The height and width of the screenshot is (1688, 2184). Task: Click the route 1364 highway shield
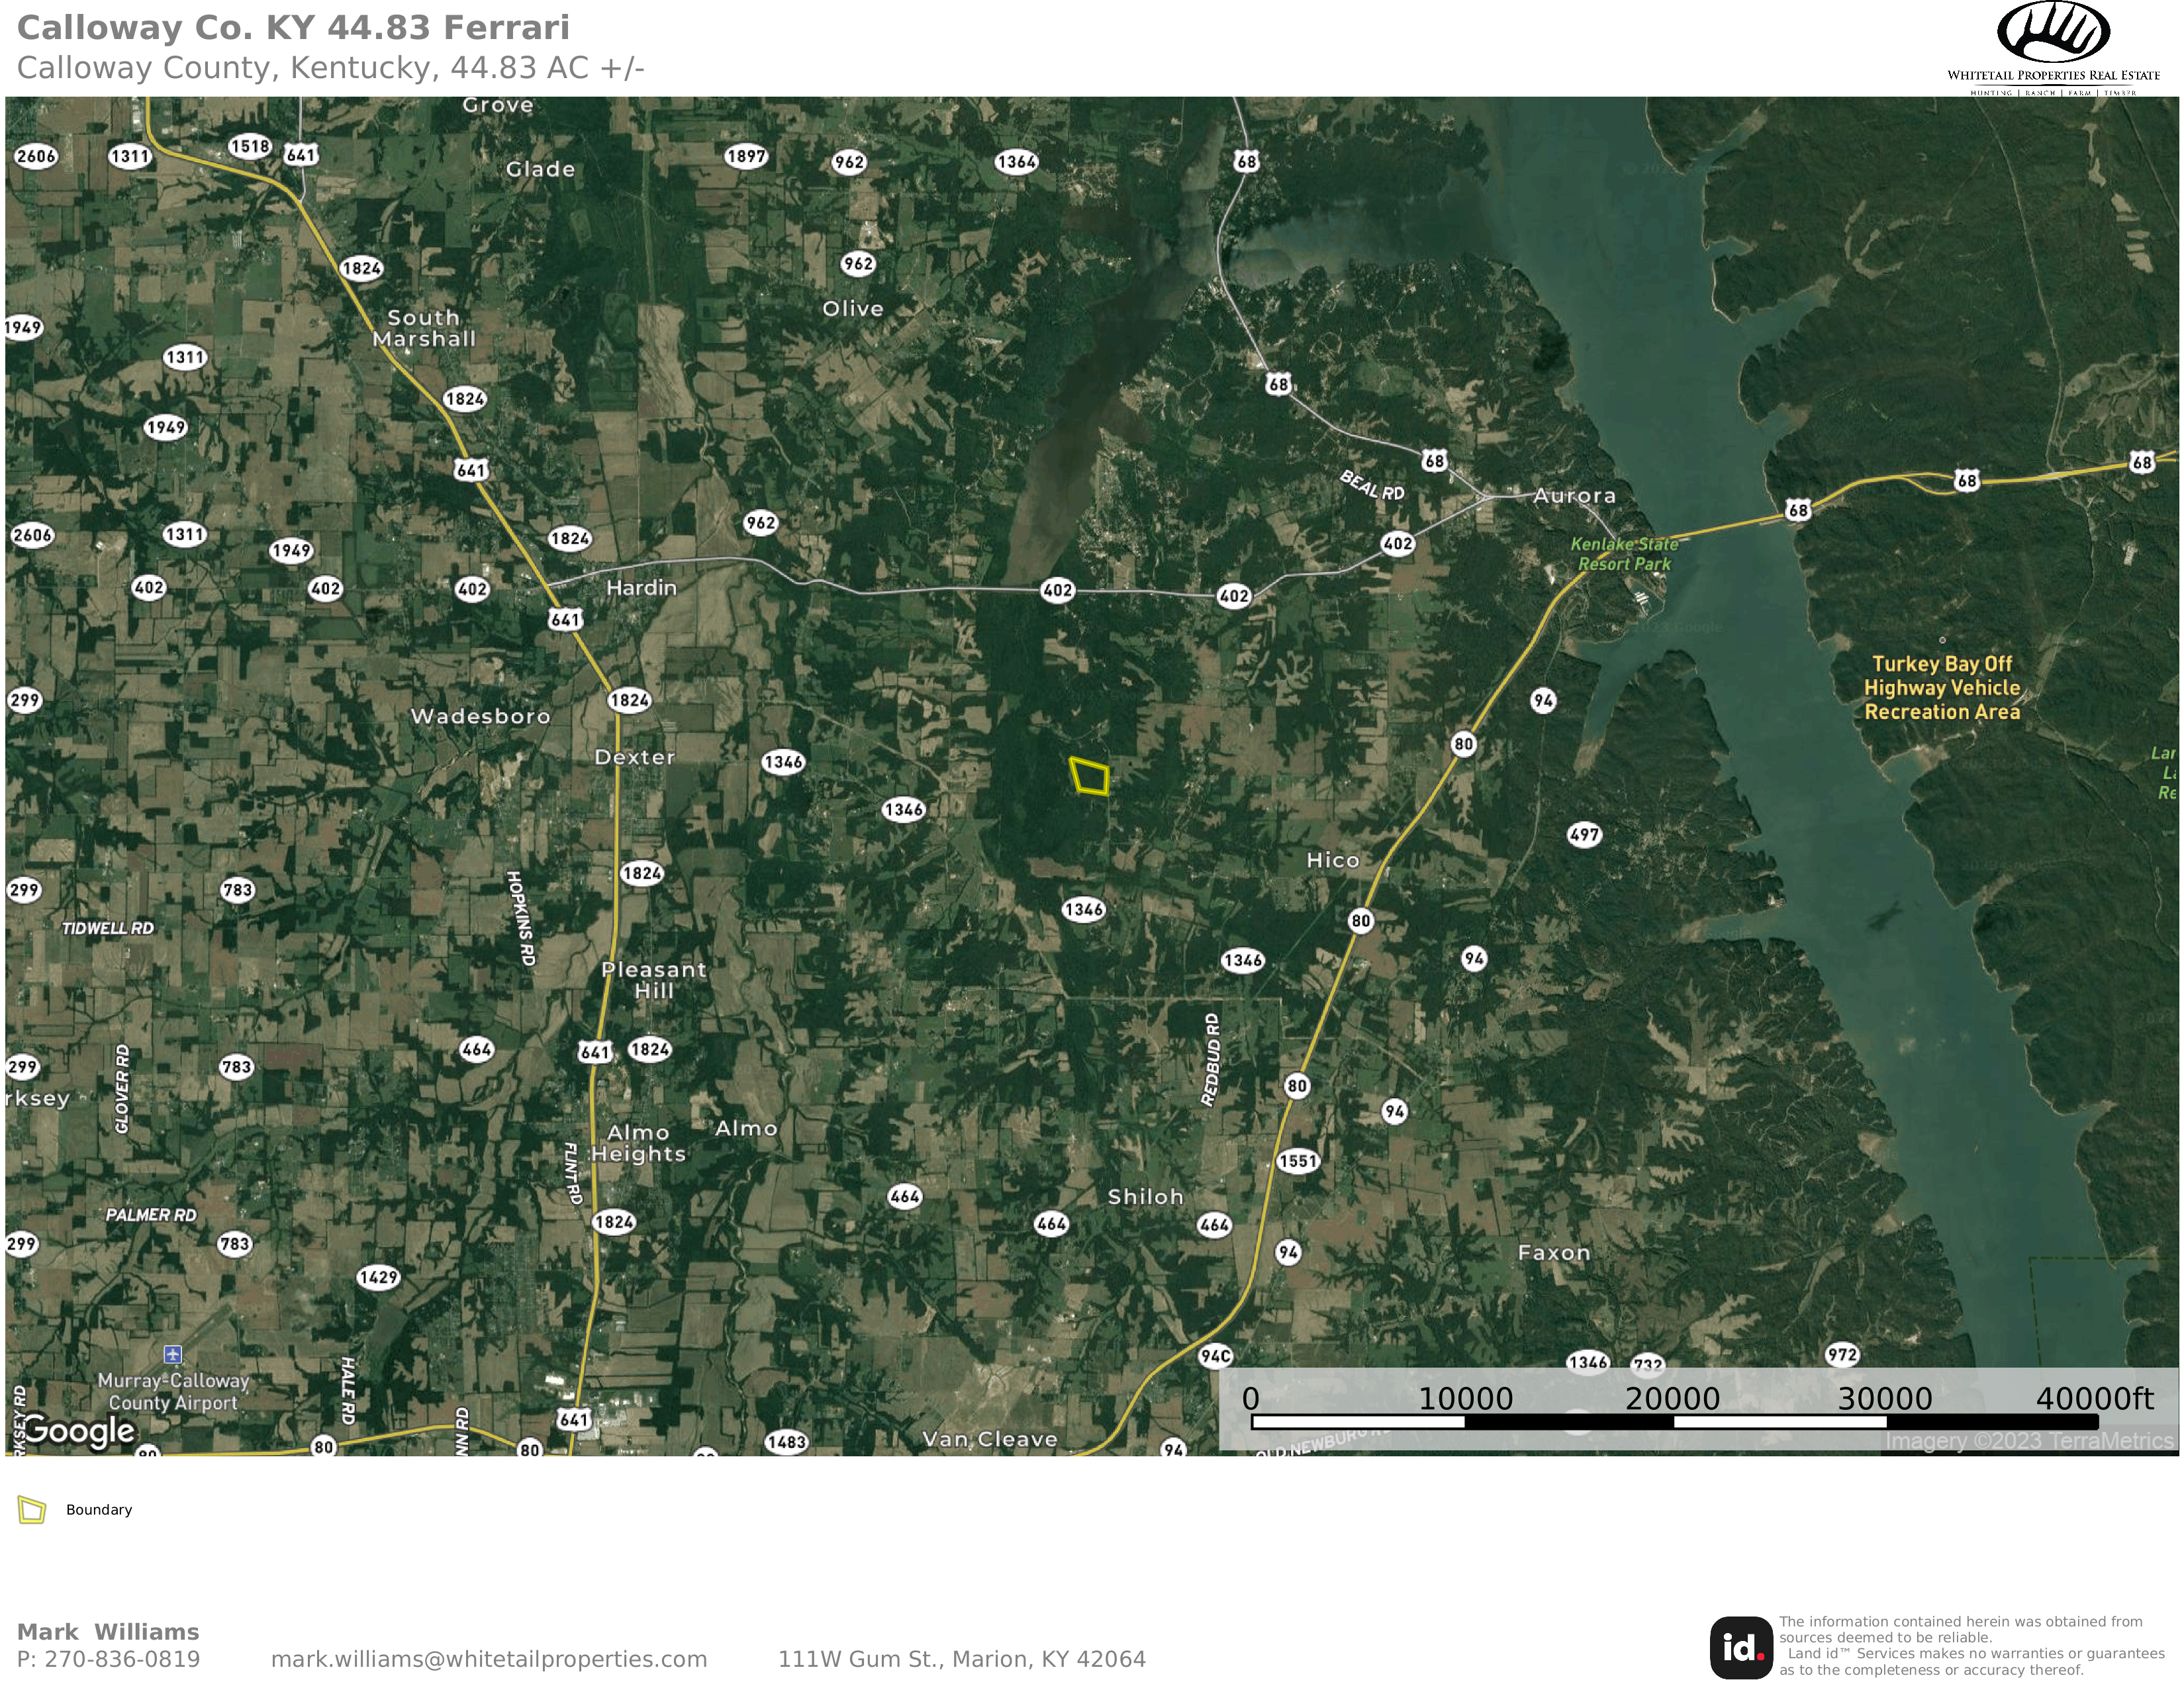pos(1016,162)
